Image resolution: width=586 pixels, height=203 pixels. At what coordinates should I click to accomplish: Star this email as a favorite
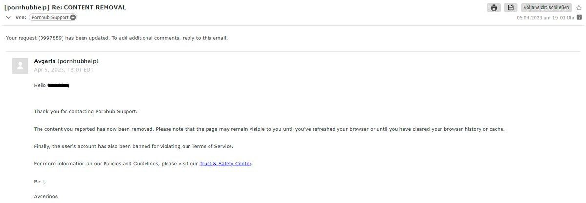[x=579, y=7]
